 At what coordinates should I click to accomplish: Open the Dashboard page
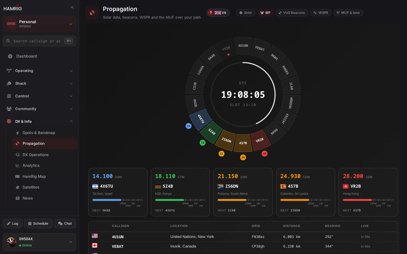(39, 56)
